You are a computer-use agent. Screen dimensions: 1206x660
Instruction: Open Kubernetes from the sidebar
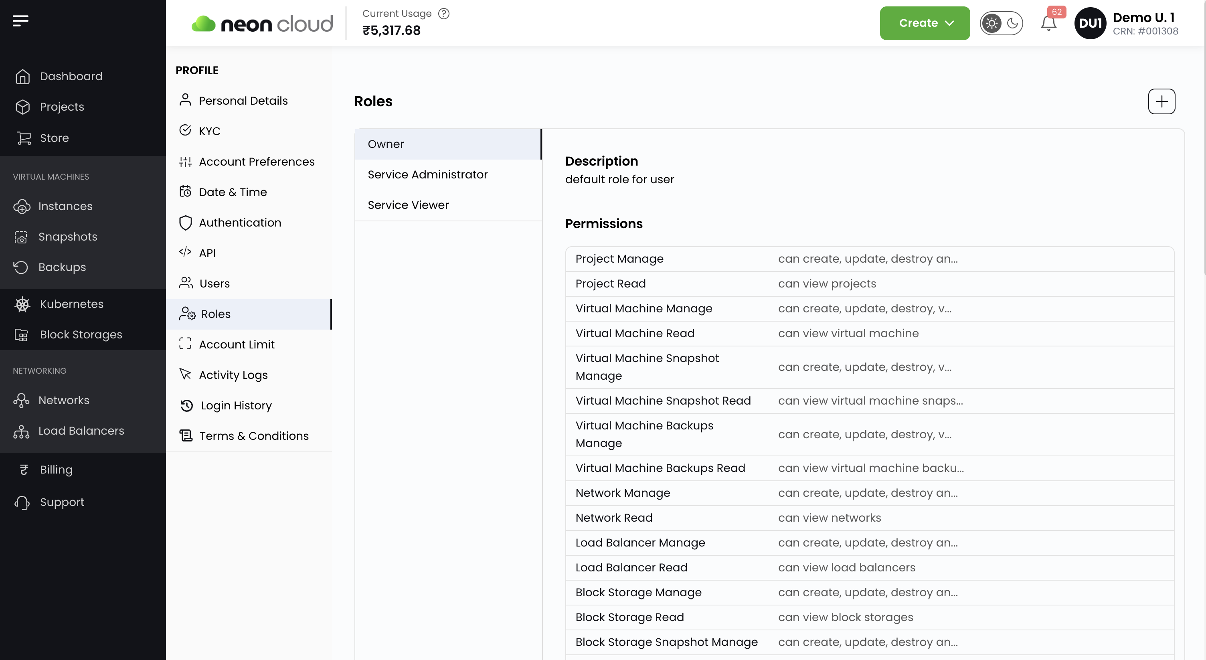pyautogui.click(x=71, y=304)
